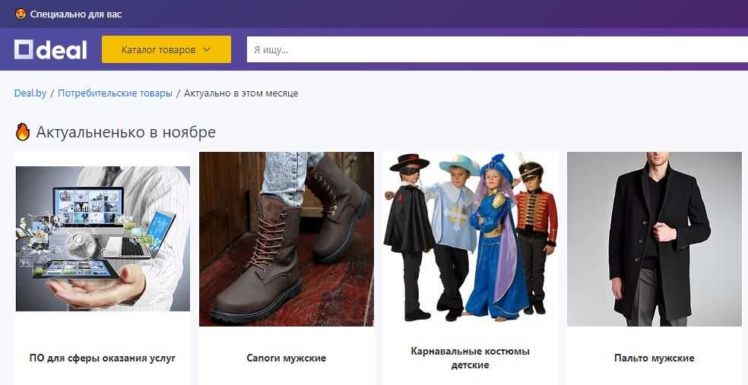Select the men's black coat picture
This screenshot has width=748, height=385.
click(x=654, y=238)
